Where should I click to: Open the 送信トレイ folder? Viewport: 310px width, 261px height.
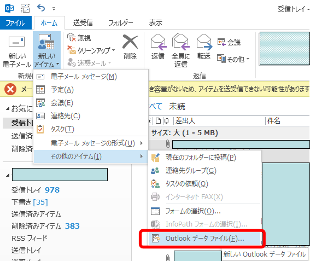(26, 250)
